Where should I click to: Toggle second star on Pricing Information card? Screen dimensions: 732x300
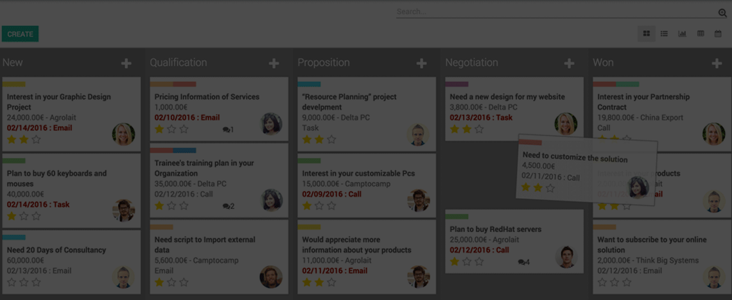click(x=171, y=129)
